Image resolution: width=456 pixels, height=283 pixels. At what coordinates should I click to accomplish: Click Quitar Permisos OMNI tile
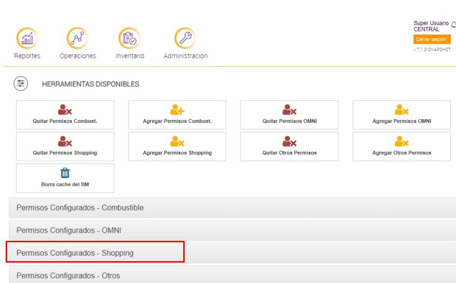pos(289,115)
